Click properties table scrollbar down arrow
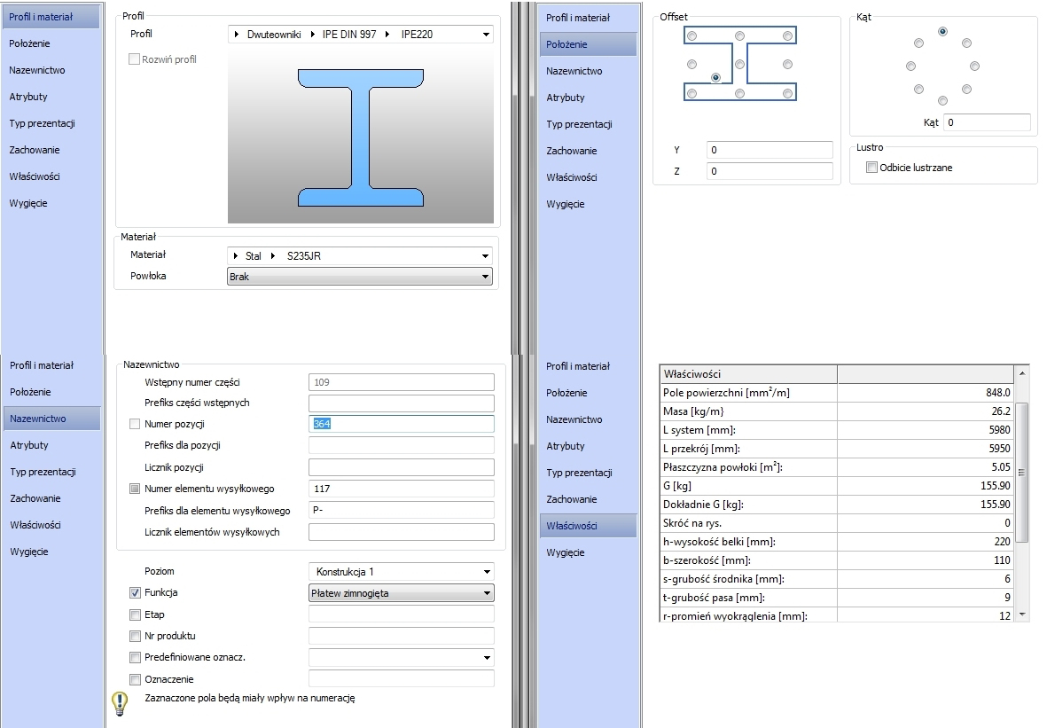Viewport: 1047px width, 728px height. (x=1023, y=614)
